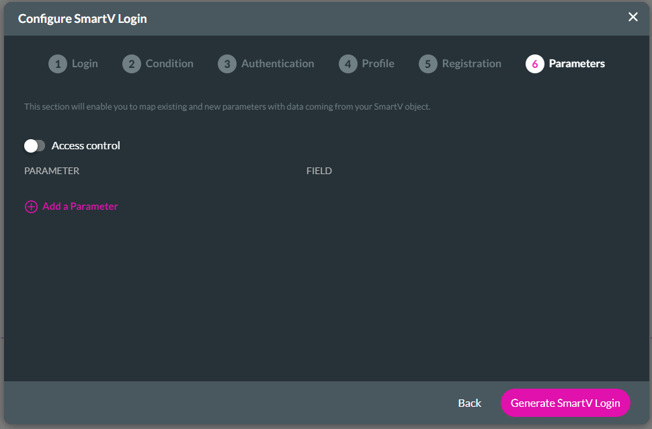Screen dimensions: 652x429
Task: Jump to the Registration step label
Action: (471, 64)
